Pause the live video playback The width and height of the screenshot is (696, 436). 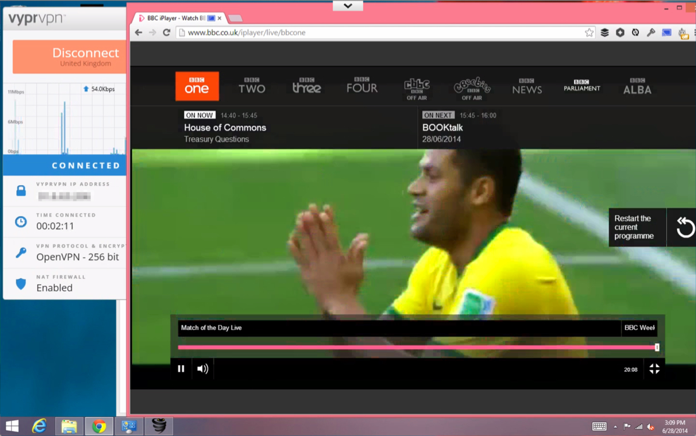tap(181, 368)
